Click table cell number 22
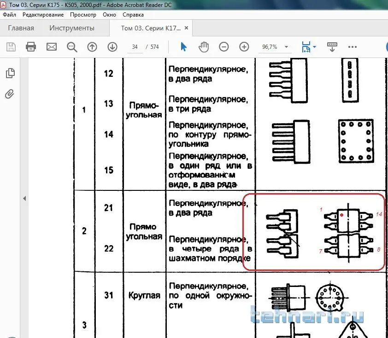Viewport: 388px width, 338px height. coord(109,248)
